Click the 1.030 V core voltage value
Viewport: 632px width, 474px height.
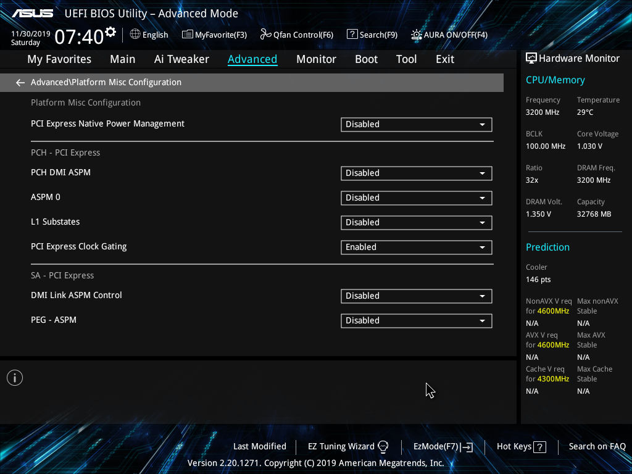pos(589,146)
